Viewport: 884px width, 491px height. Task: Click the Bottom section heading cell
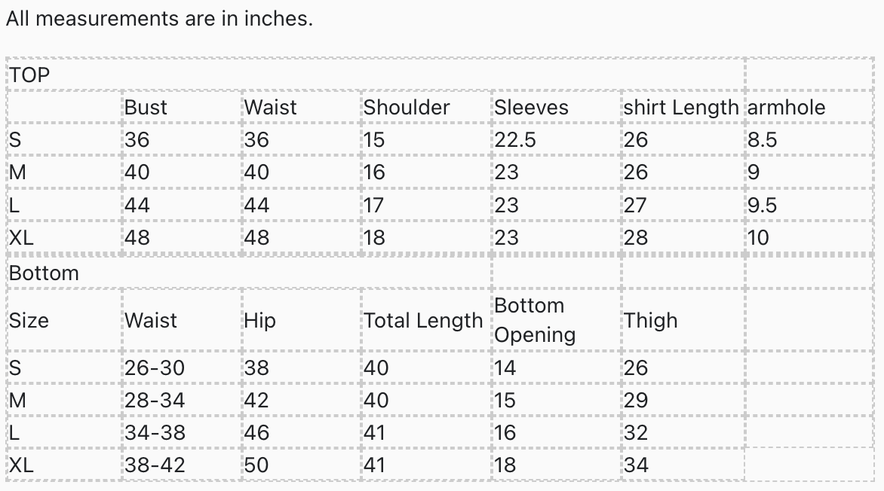[44, 273]
